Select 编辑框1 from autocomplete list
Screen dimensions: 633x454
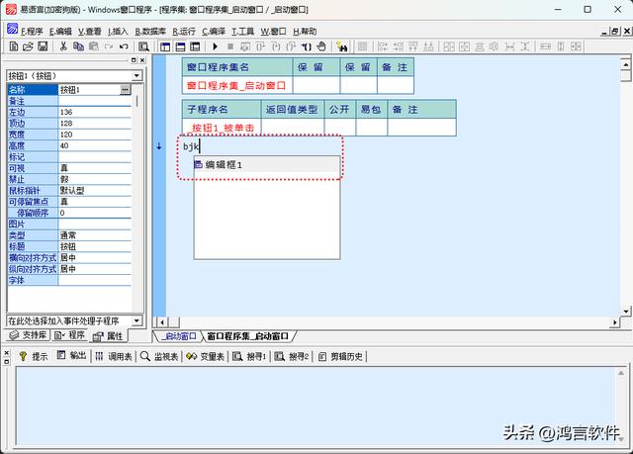pyautogui.click(x=224, y=164)
